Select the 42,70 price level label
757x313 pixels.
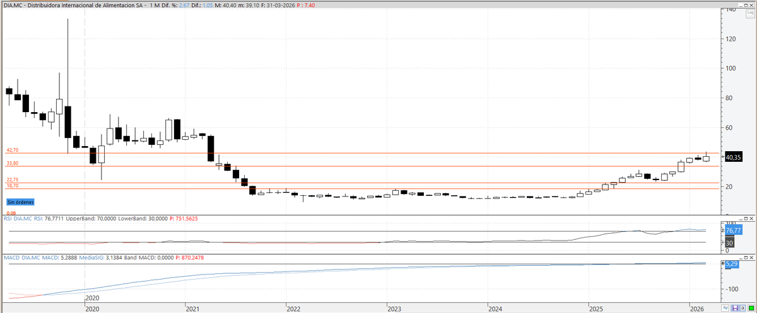13,151
